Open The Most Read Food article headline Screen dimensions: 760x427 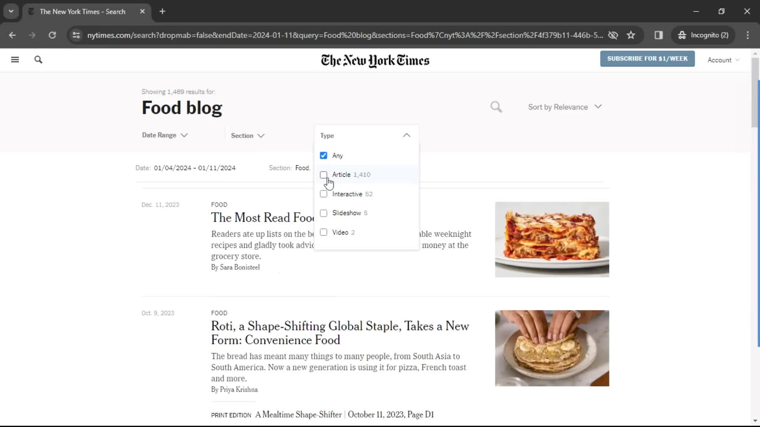tap(262, 217)
